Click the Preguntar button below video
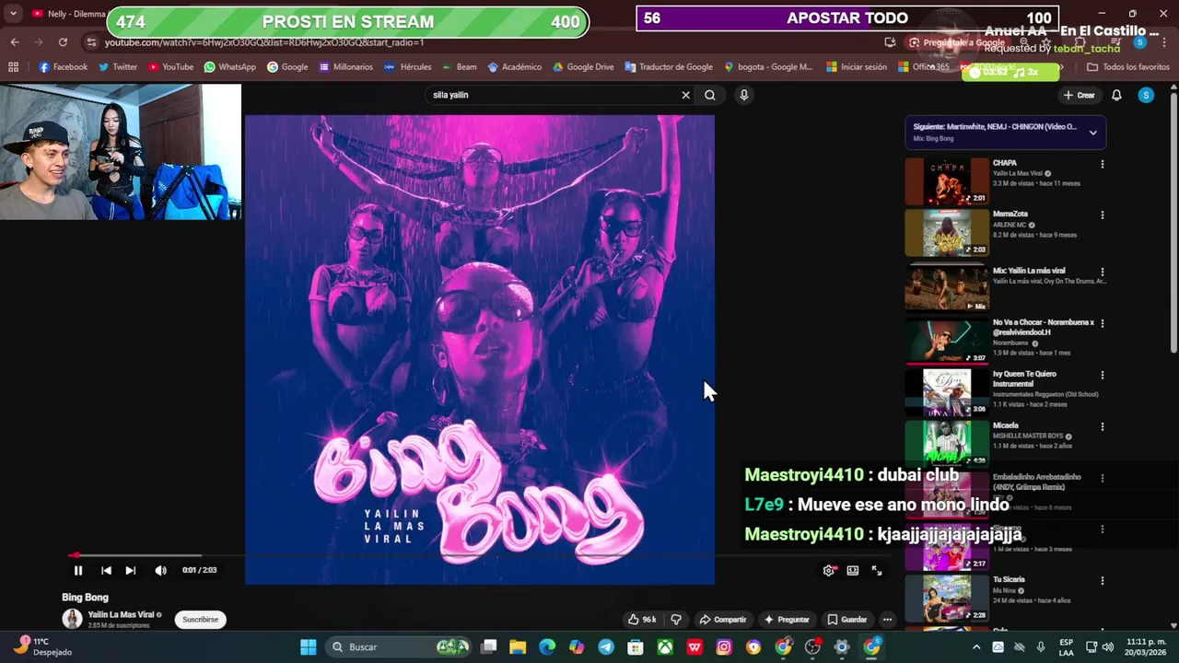 click(786, 620)
